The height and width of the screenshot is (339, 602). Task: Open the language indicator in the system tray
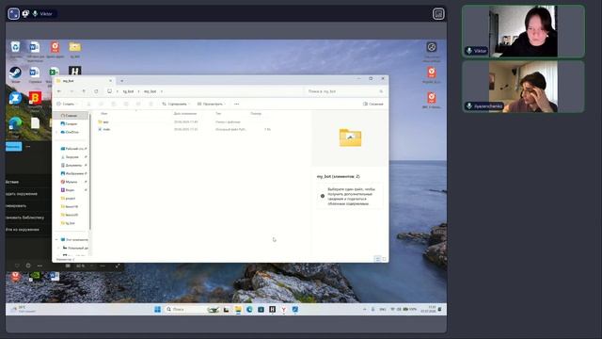tap(383, 310)
